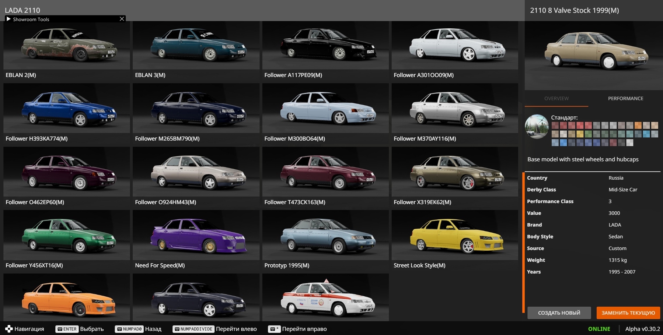Close the Showroom Tools panel
The height and width of the screenshot is (335, 663).
(x=122, y=19)
